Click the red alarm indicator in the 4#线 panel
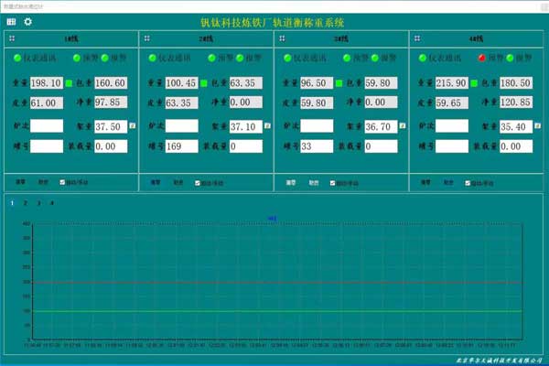 (x=482, y=58)
